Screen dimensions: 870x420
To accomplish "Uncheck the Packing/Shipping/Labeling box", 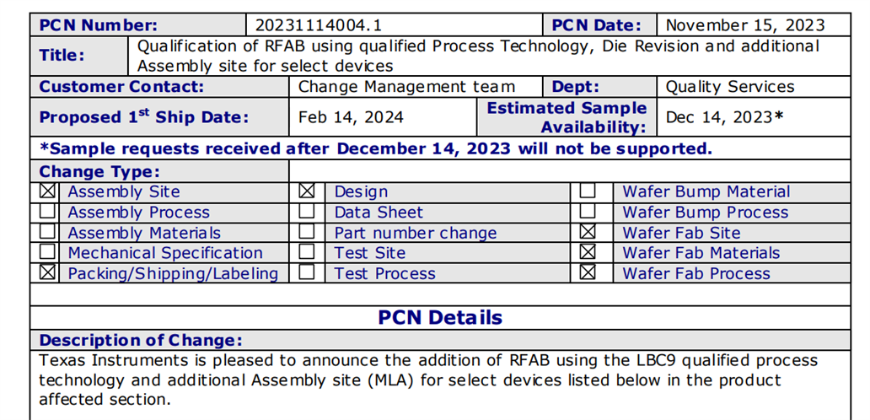I will (48, 272).
